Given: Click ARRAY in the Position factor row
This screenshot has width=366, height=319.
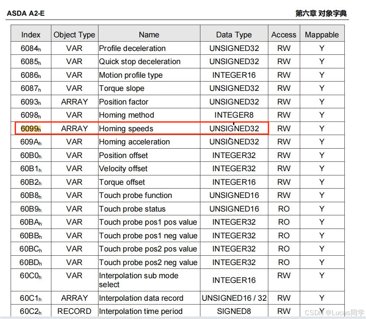Looking at the screenshot, I should (74, 102).
